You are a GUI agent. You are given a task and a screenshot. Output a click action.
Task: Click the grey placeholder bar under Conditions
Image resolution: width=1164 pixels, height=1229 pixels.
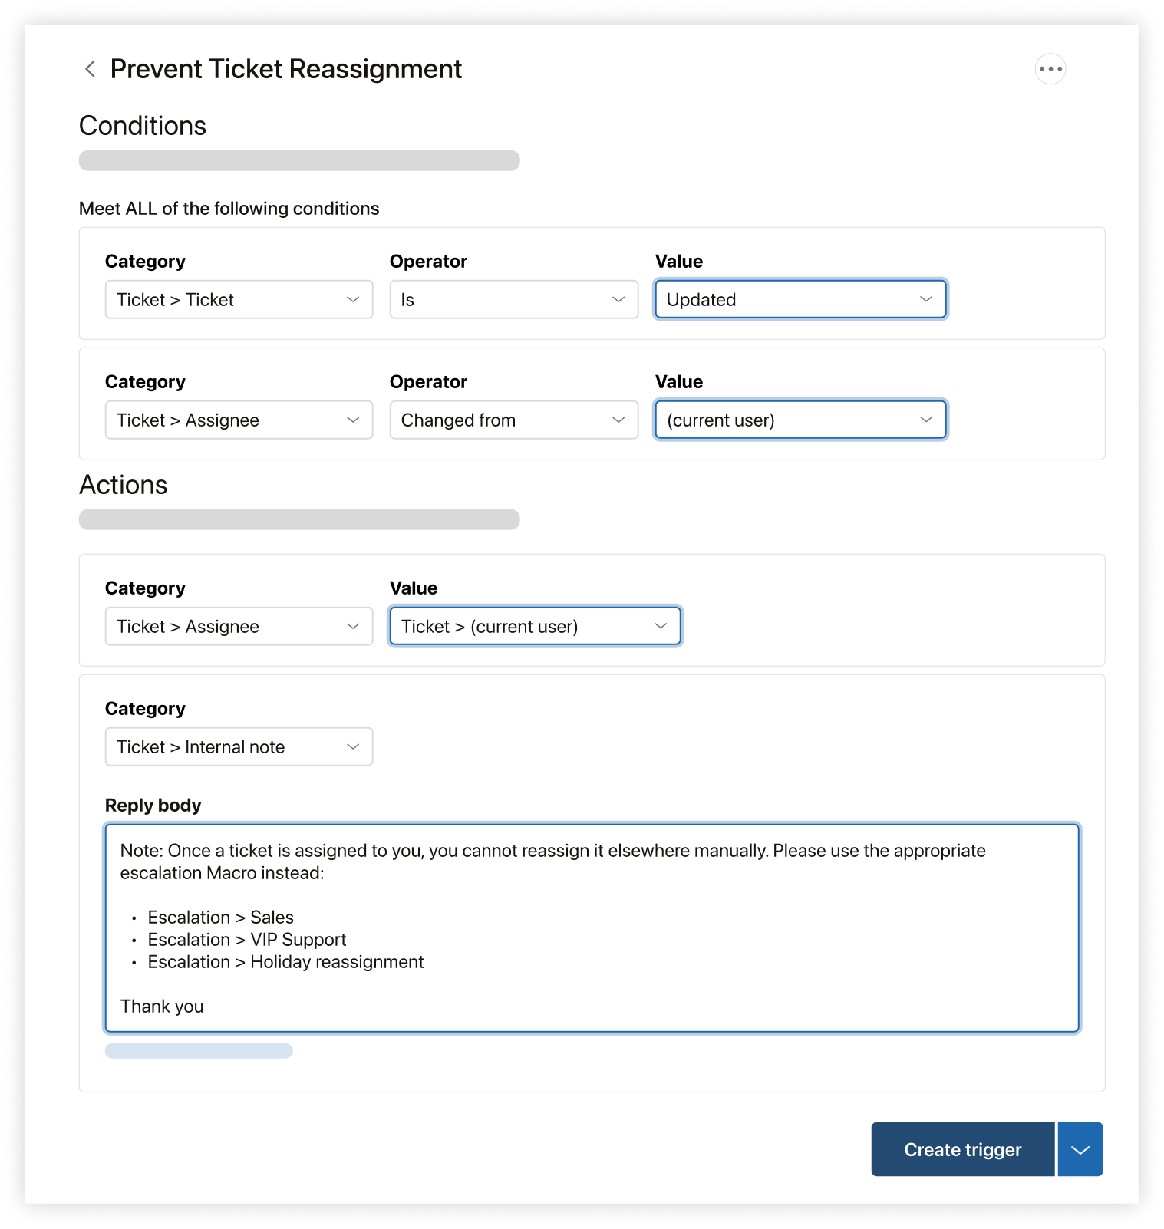point(299,160)
